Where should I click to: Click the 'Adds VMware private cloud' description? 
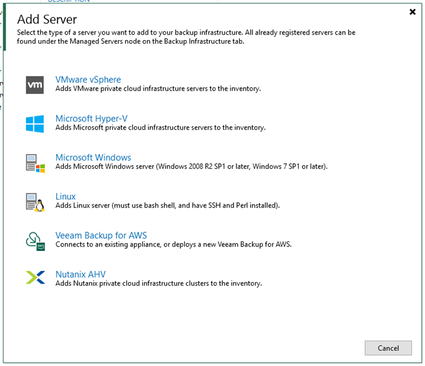(x=158, y=89)
